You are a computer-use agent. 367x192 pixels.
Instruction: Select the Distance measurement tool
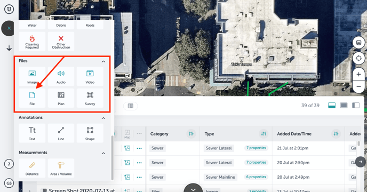pyautogui.click(x=32, y=168)
